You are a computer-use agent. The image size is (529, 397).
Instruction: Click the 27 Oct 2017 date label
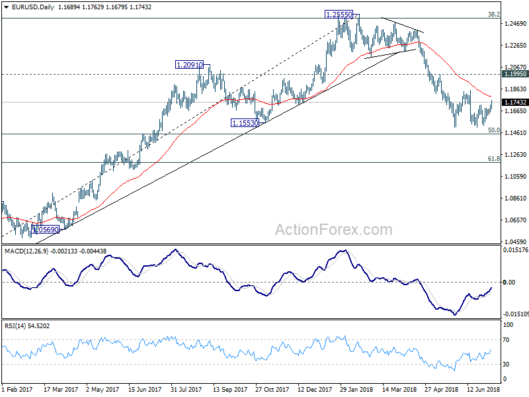tap(272, 389)
